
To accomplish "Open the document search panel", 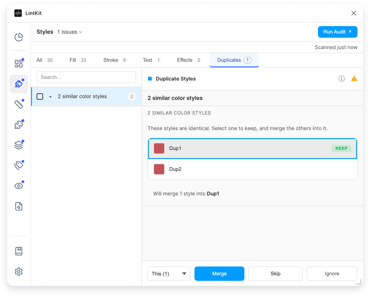I will click(19, 206).
